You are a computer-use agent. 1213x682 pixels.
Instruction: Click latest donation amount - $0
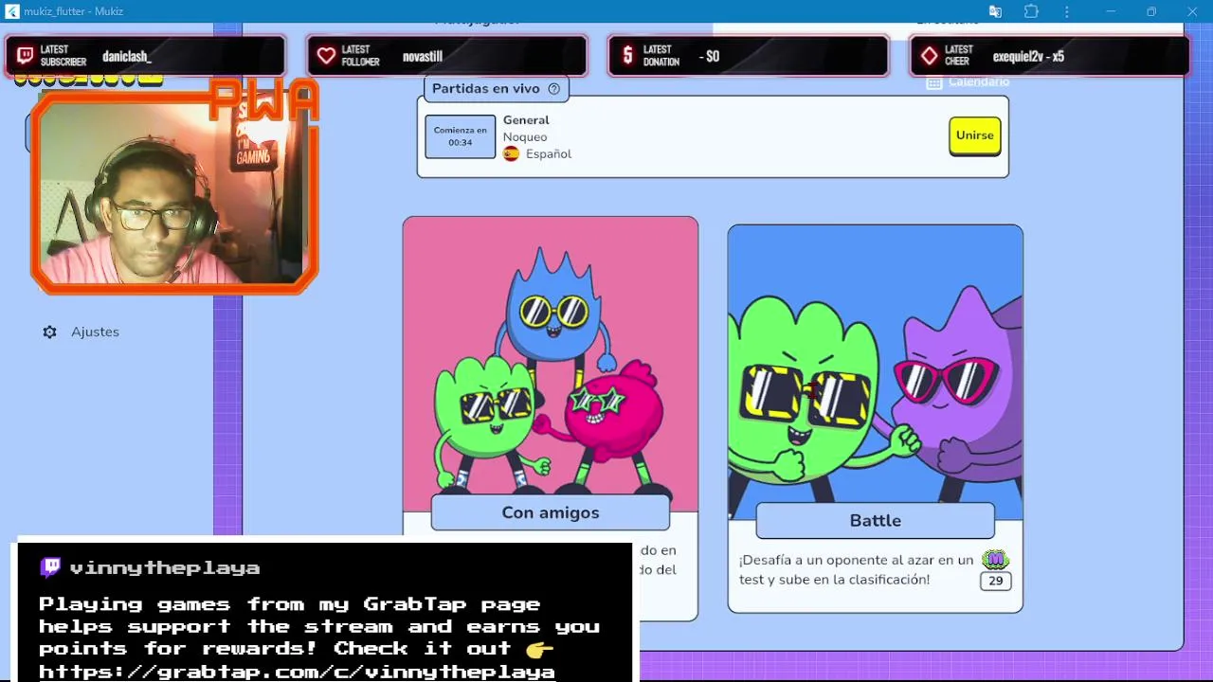click(709, 57)
